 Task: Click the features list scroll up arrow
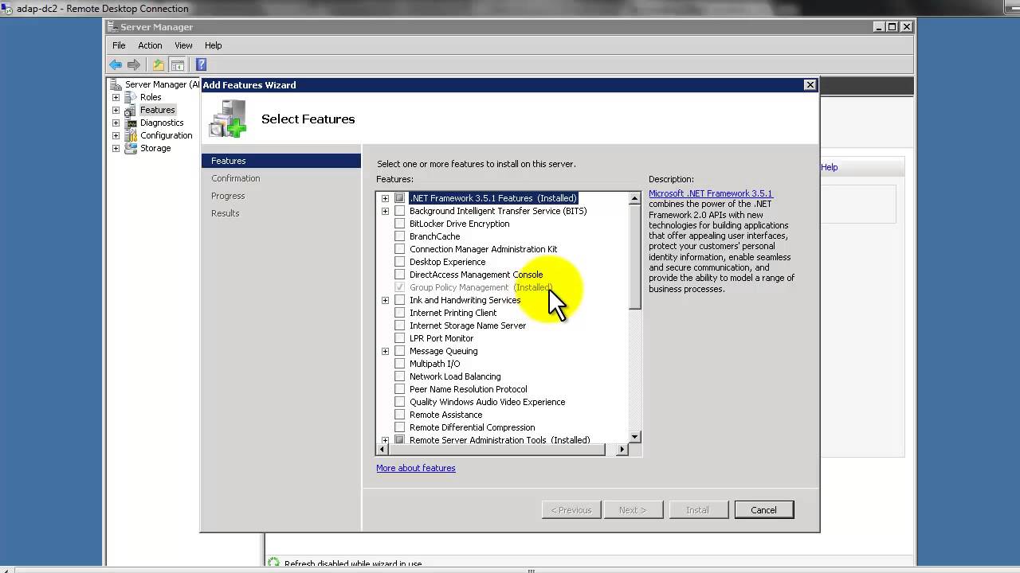pos(635,198)
